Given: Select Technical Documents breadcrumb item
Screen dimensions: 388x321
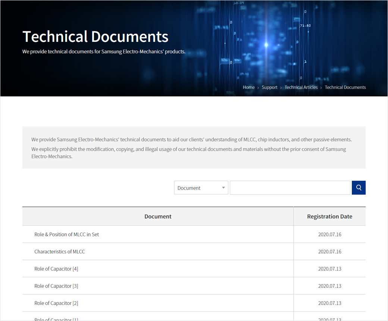Looking at the screenshot, I should coord(345,87).
